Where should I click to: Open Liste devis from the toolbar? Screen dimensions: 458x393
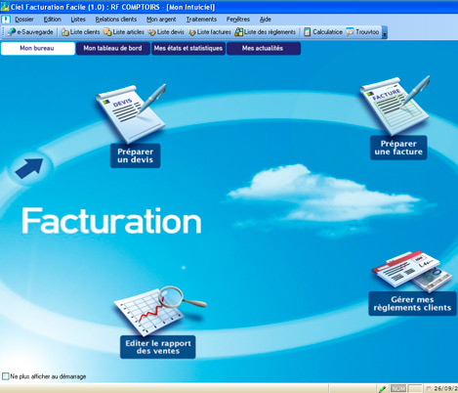coord(166,32)
